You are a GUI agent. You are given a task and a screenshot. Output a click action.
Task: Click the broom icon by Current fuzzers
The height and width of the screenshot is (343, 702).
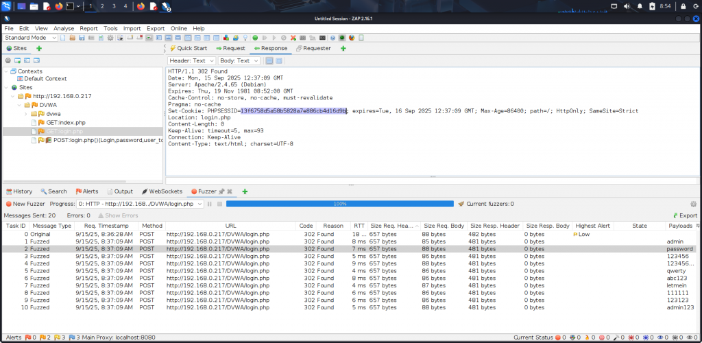tap(461, 204)
